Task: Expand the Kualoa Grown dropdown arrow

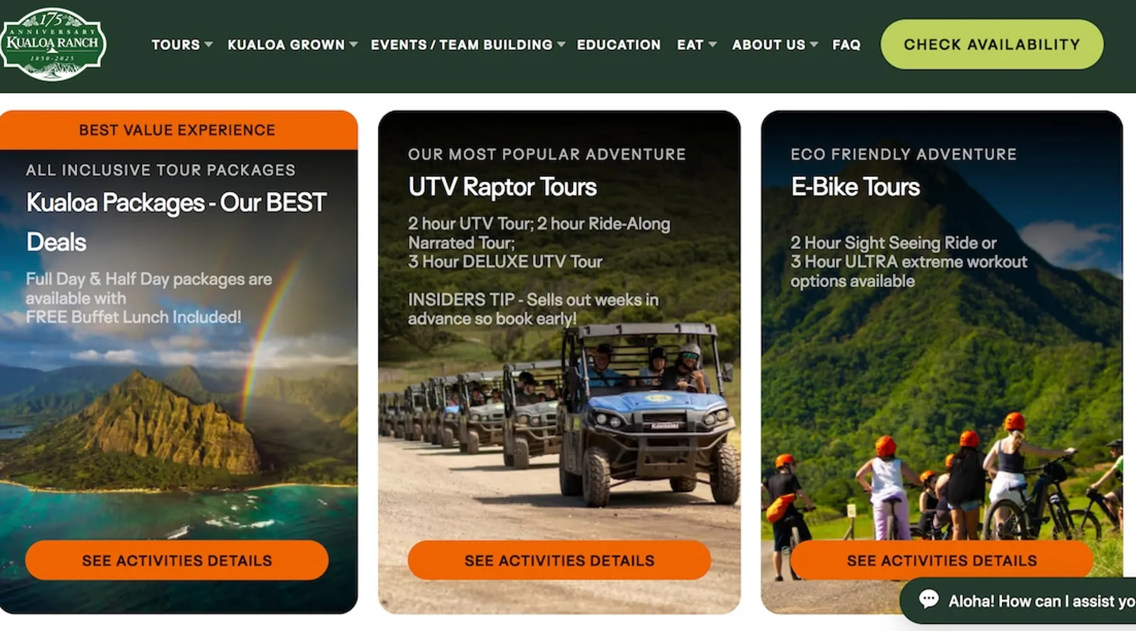Action: pos(353,45)
